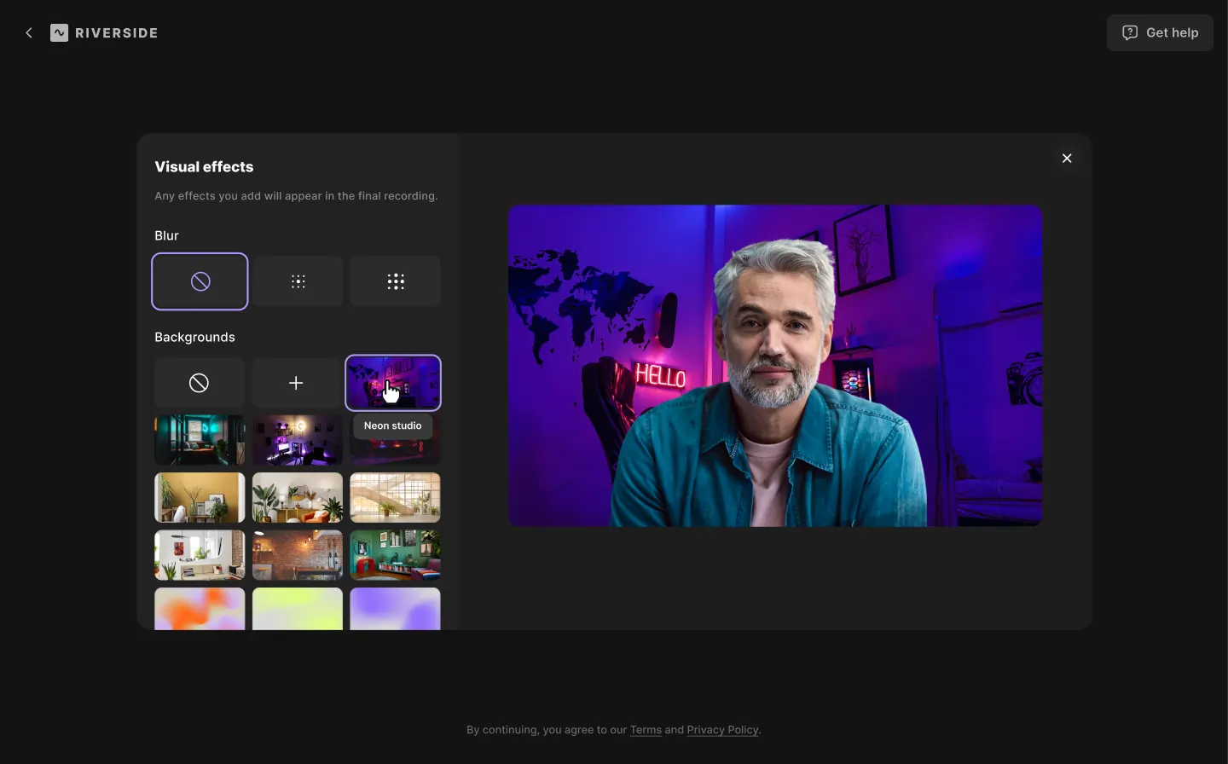This screenshot has width=1228, height=764.
Task: Select the yellow shelf office background
Action: coord(199,497)
